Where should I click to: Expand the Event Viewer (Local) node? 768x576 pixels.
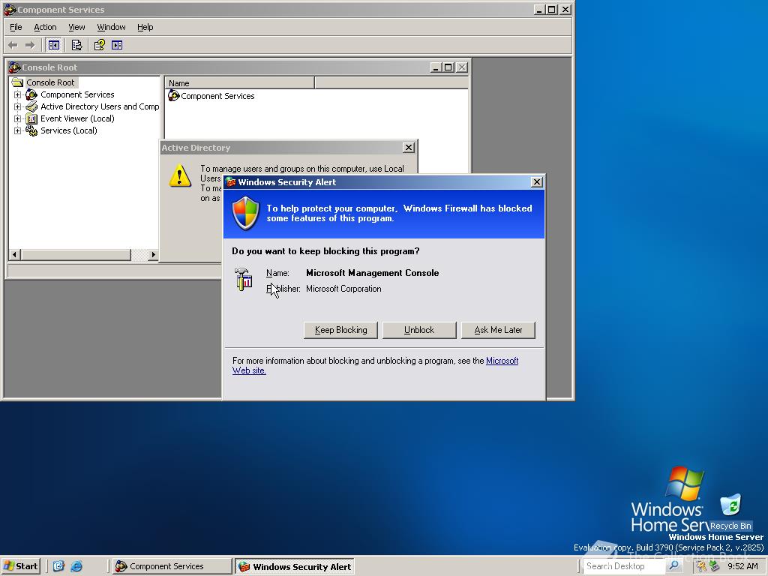coord(18,118)
